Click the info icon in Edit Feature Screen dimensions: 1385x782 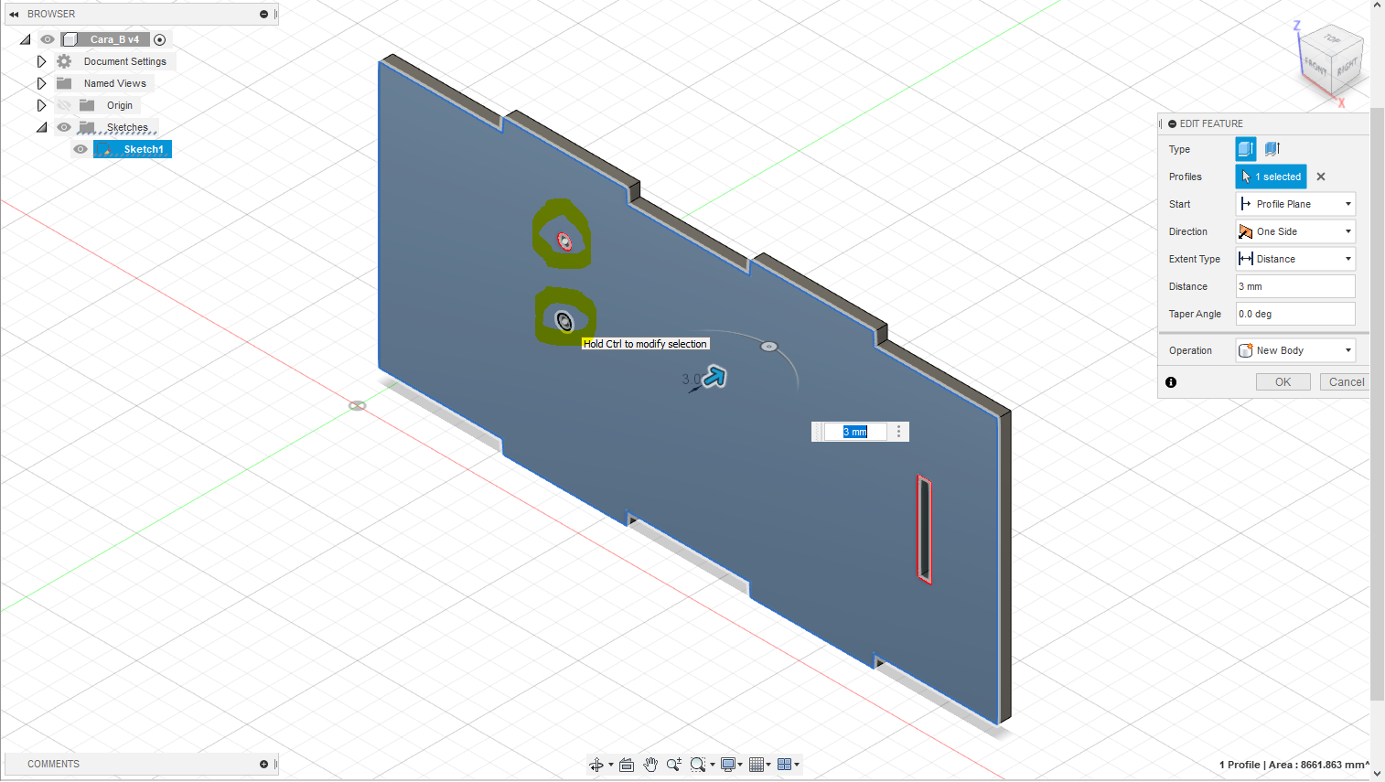[x=1171, y=382]
